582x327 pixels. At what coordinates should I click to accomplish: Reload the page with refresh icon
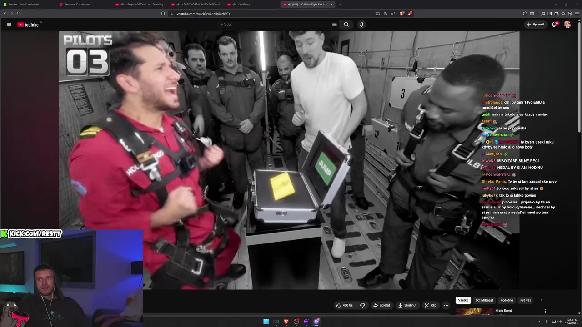[x=19, y=14]
